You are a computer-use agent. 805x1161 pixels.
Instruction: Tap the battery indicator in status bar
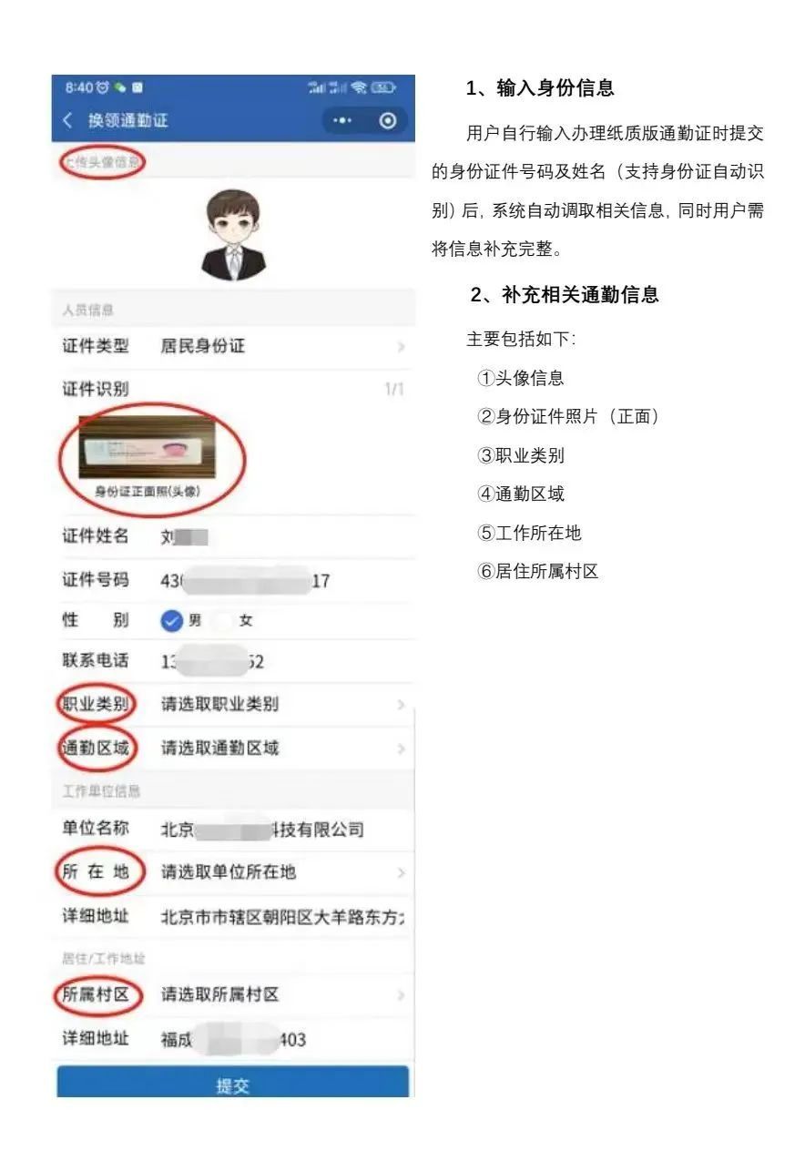click(384, 88)
